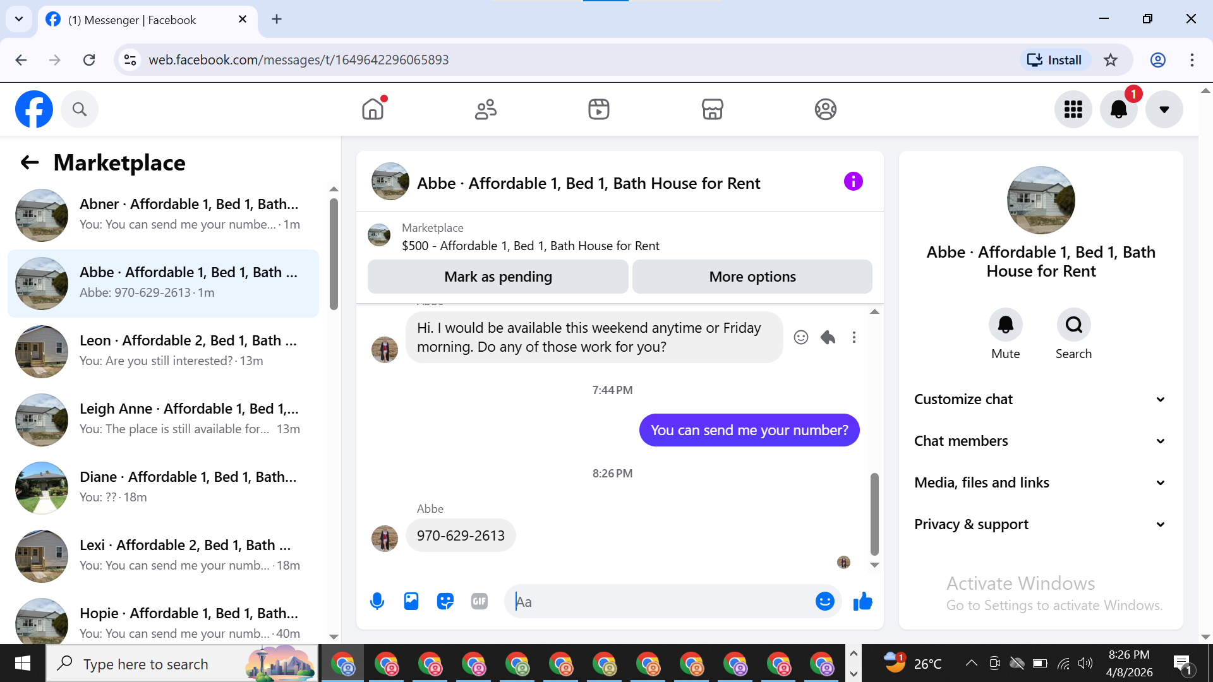Click Mark as pending button
1213x682 pixels.
[498, 277]
